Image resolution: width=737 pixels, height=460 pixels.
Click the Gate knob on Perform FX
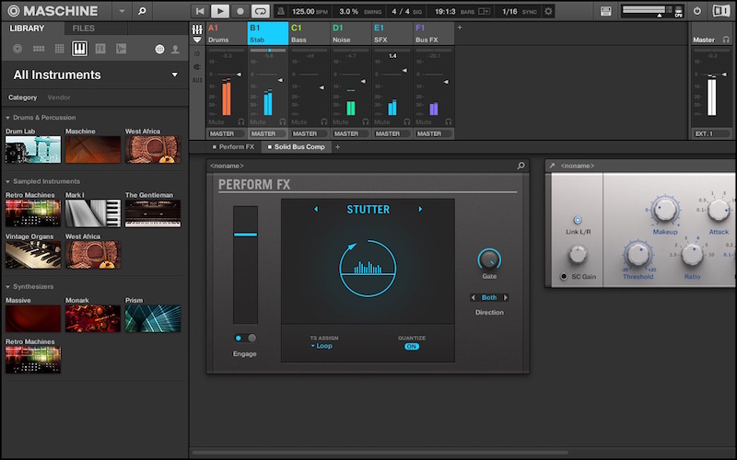coord(489,259)
